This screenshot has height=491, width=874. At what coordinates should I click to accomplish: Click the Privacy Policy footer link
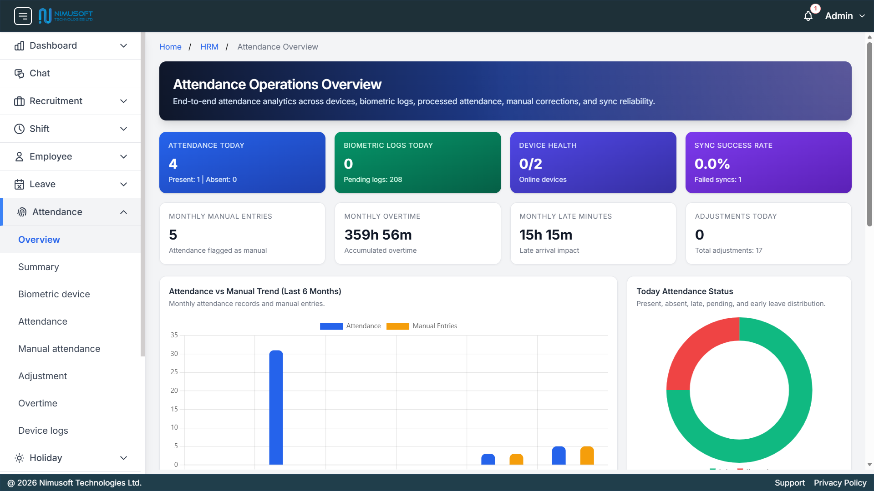pos(840,483)
